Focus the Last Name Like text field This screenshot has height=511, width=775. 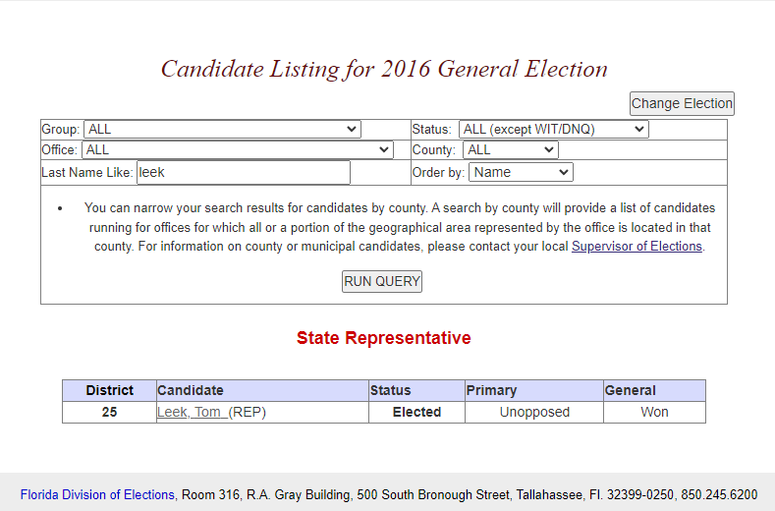pyautogui.click(x=243, y=173)
